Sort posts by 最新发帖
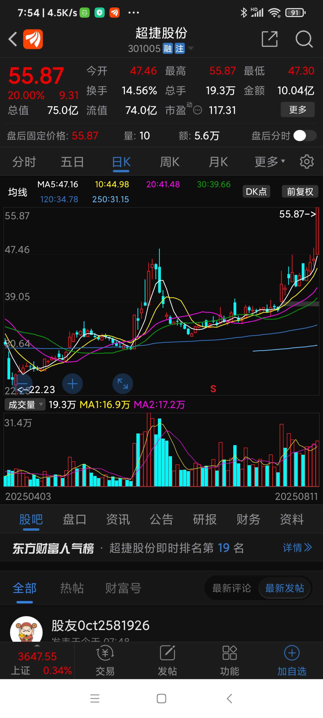 coord(284,588)
